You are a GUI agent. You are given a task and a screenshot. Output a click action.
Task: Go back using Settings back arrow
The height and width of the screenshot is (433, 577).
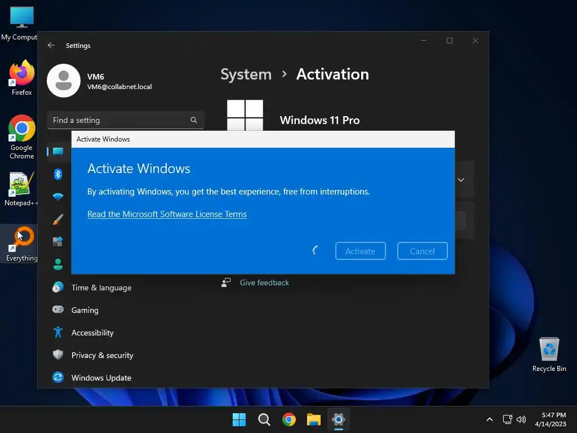coord(51,45)
